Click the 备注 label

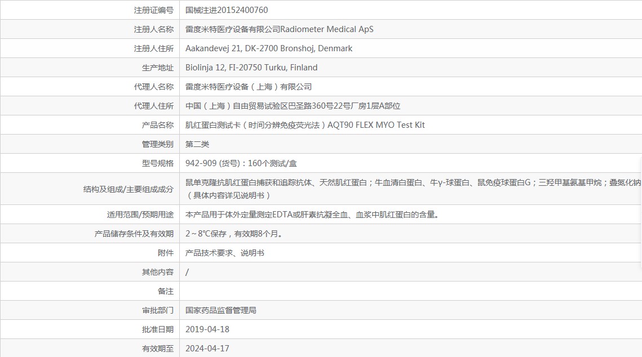tap(165, 292)
